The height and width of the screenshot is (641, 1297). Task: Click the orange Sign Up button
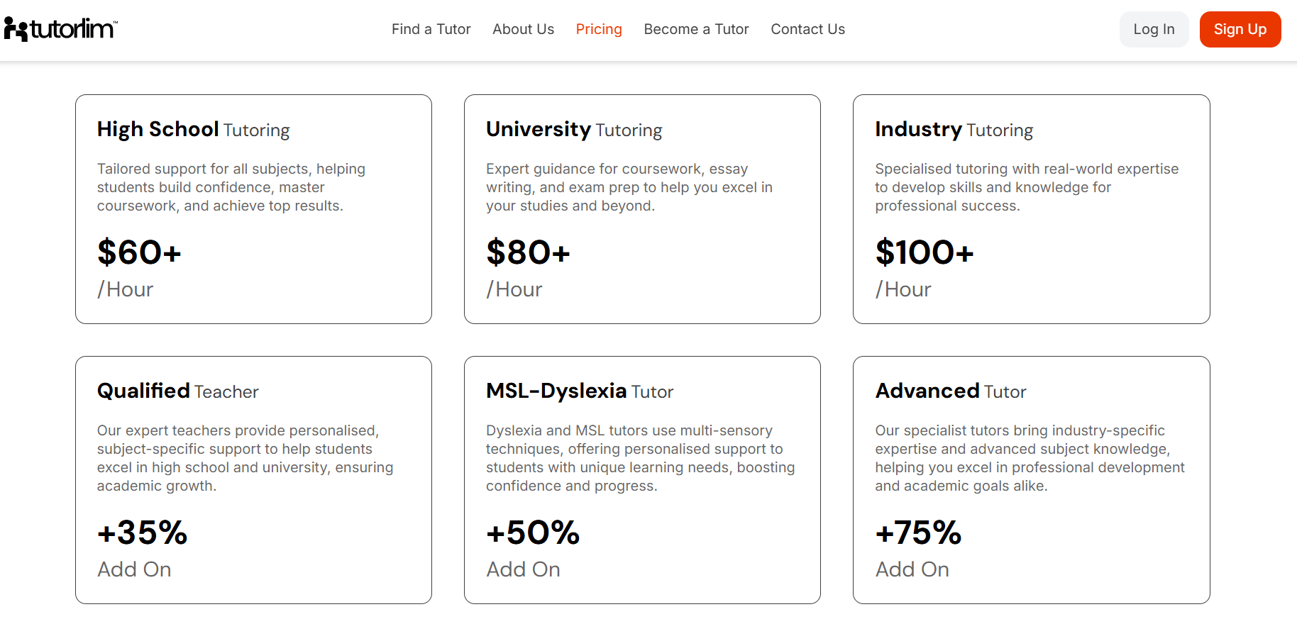tap(1240, 29)
